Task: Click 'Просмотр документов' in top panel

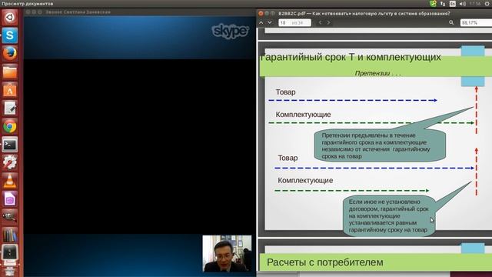Action: (x=28, y=4)
